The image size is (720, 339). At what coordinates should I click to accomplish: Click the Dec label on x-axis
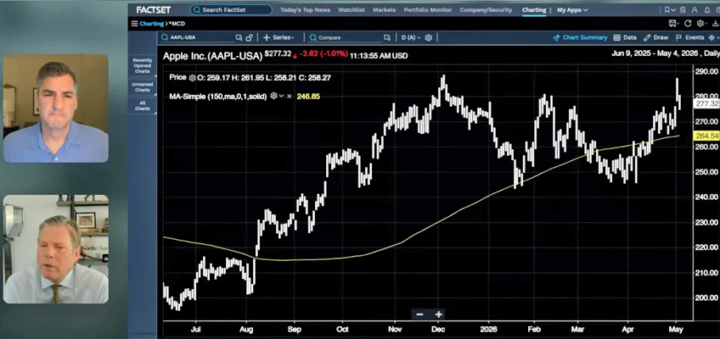437,329
